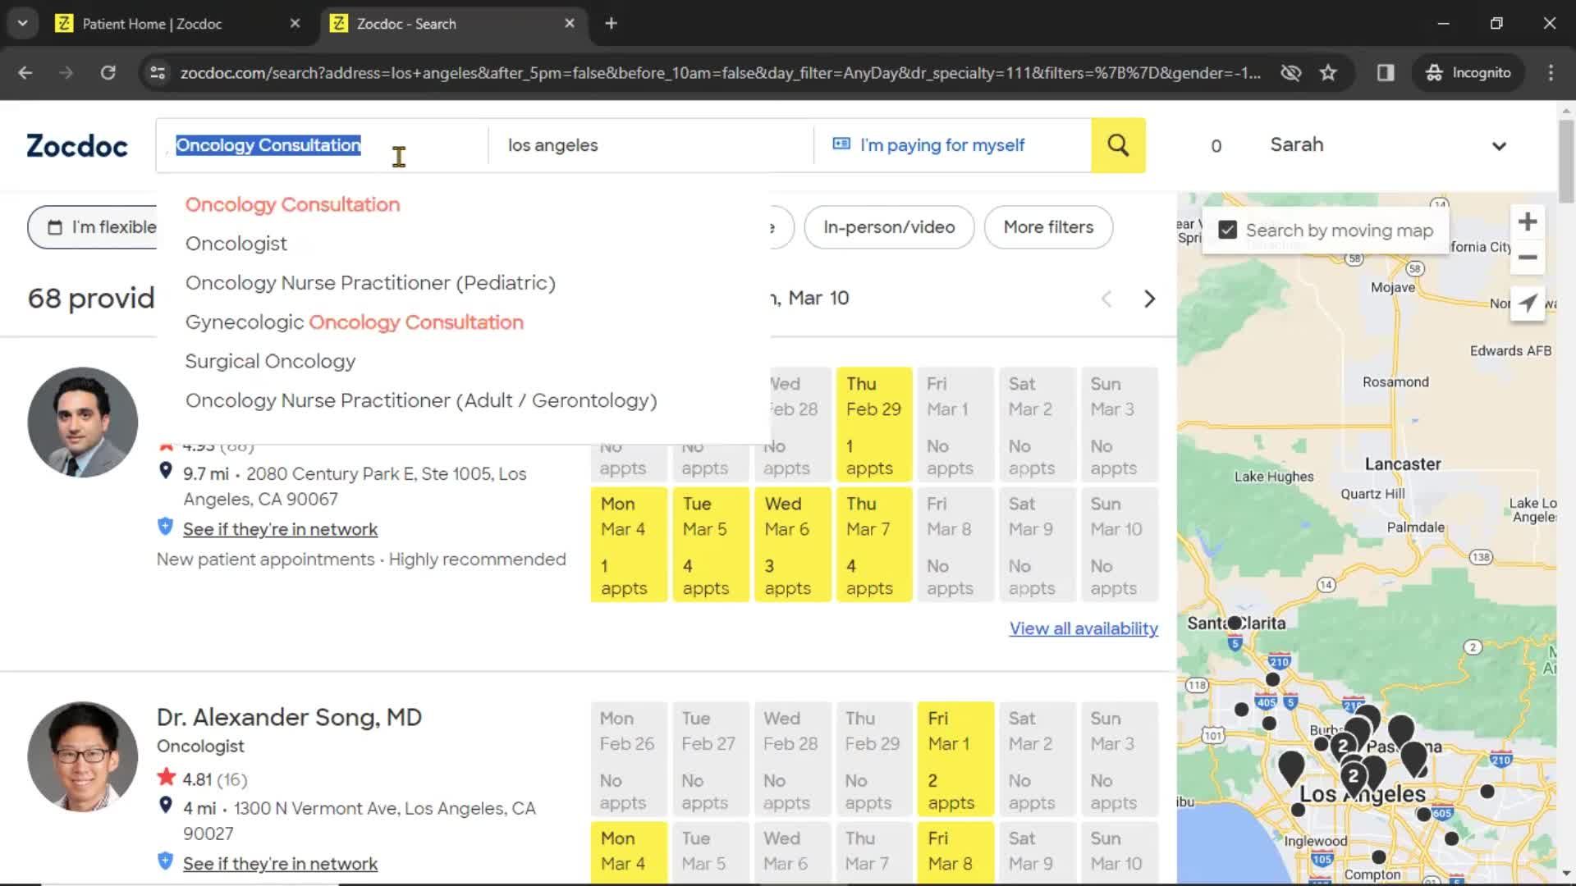Open a new browser tab

611,24
